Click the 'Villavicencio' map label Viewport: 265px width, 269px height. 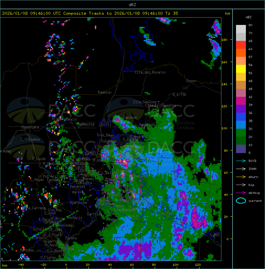pyautogui.click(x=64, y=119)
